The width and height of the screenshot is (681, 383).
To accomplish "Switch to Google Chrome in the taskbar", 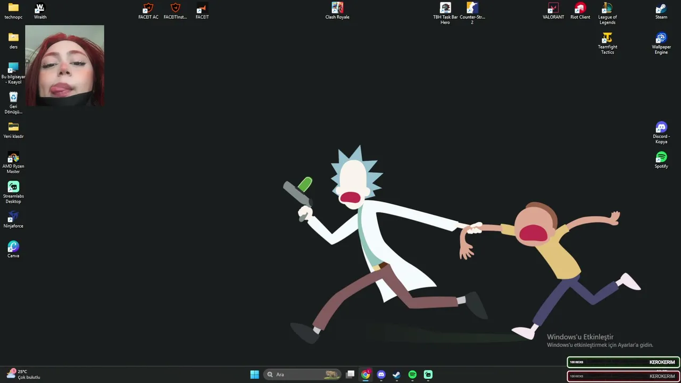I will (x=366, y=374).
